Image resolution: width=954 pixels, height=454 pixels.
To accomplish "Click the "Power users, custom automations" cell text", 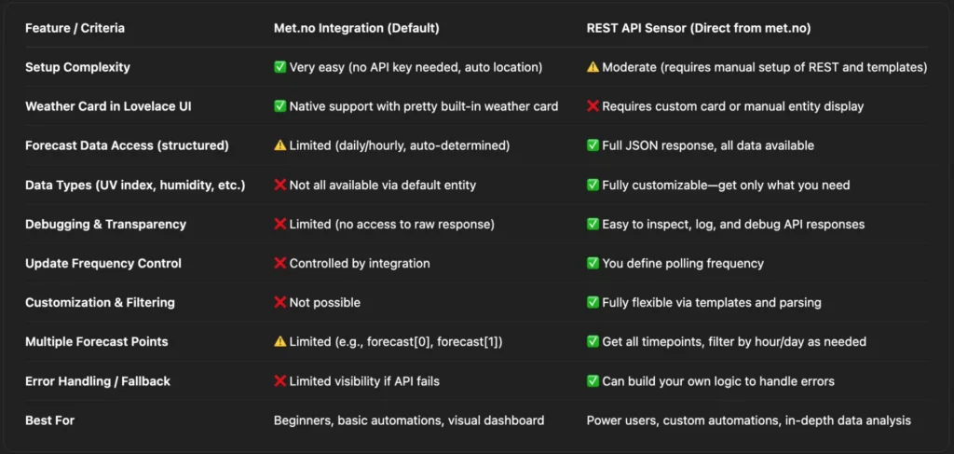I will 748,420.
